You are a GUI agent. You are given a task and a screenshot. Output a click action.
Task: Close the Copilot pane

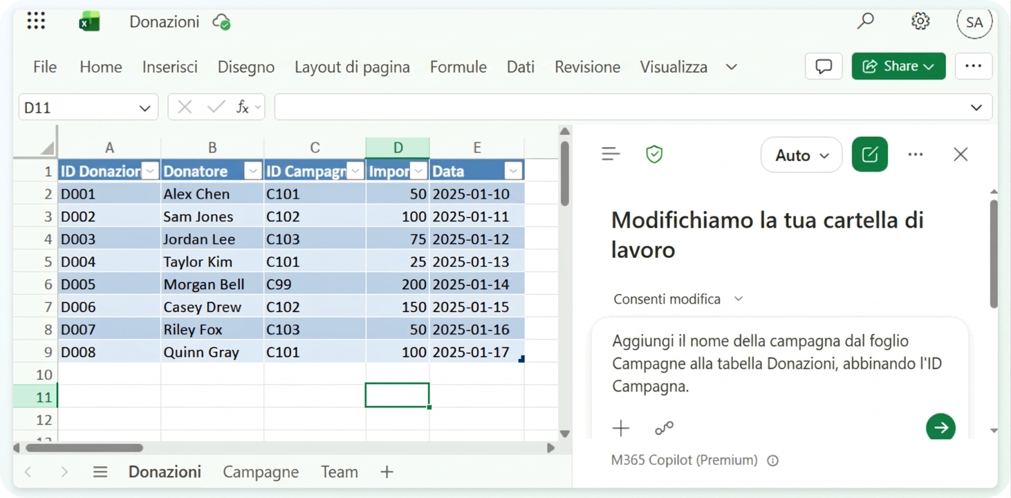pyautogui.click(x=961, y=154)
